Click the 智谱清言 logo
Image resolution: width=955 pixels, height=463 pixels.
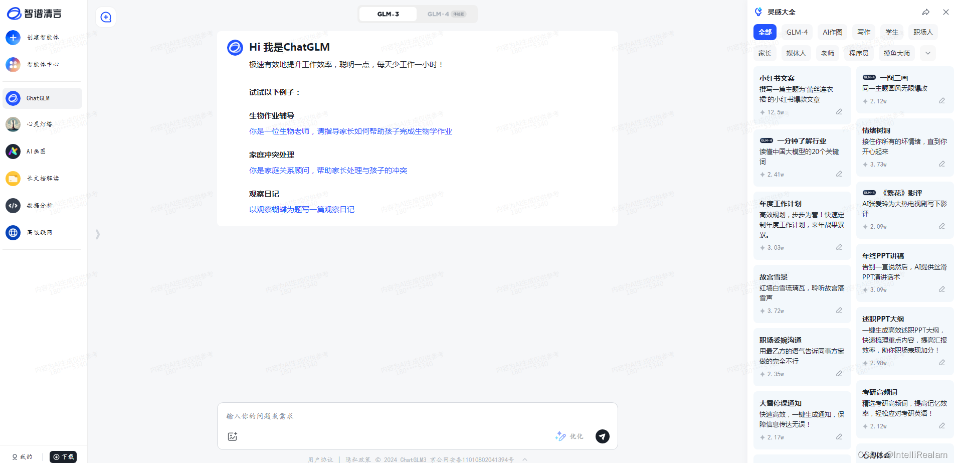[x=34, y=14]
